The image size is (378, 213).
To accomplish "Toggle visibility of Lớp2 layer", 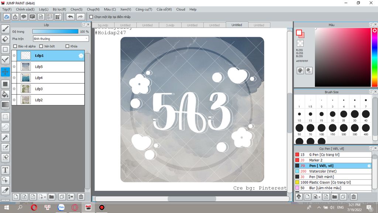I will coord(14,100).
